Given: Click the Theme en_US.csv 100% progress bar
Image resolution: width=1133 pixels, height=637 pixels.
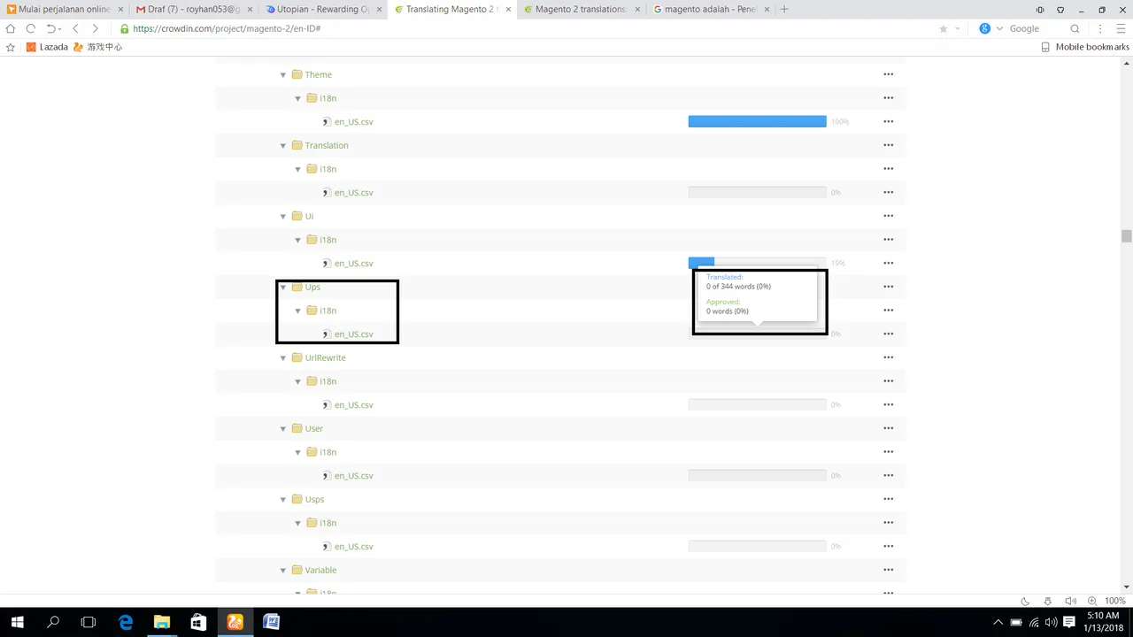Looking at the screenshot, I should [x=757, y=121].
